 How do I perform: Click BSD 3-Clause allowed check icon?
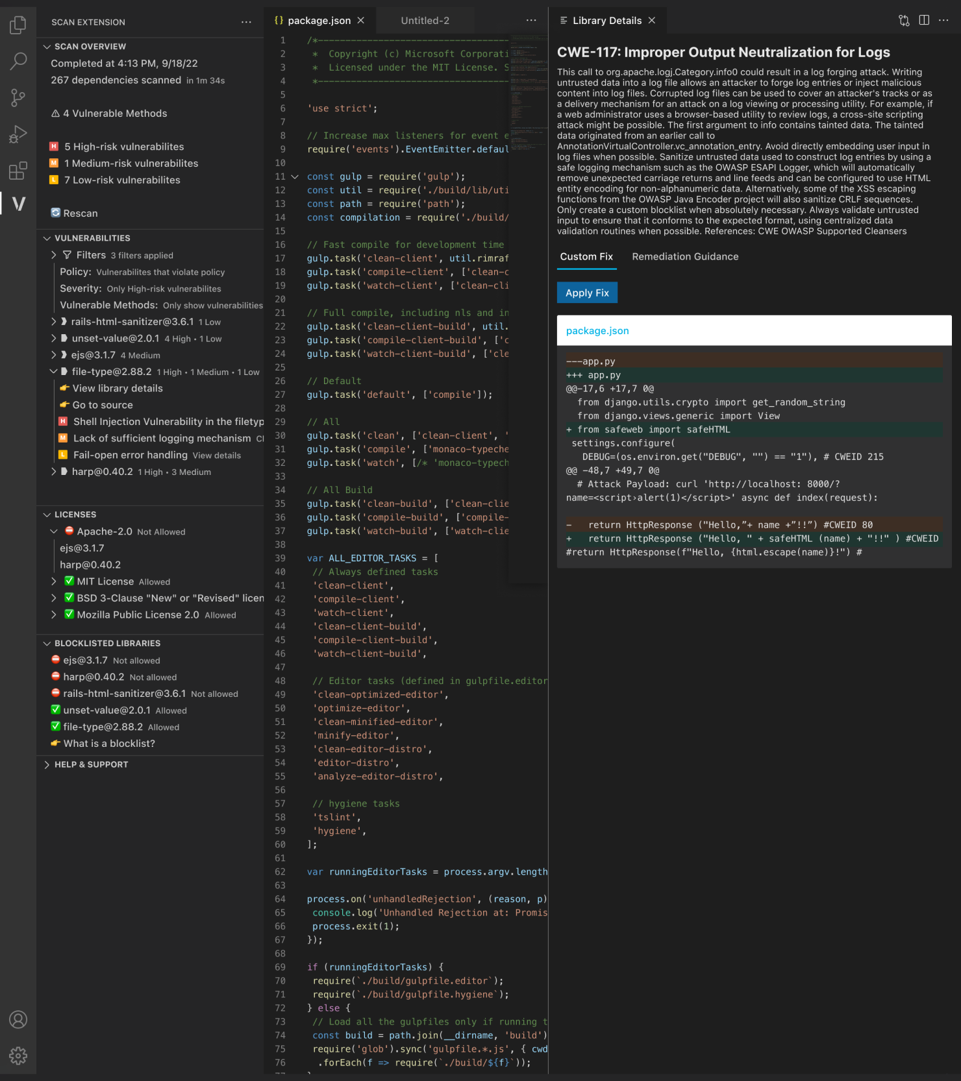click(x=69, y=598)
